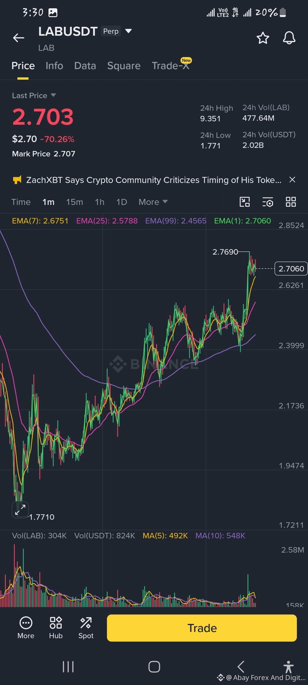The image size is (308, 685).
Task: Tap the 2.7690 chart high marker
Action: (225, 252)
